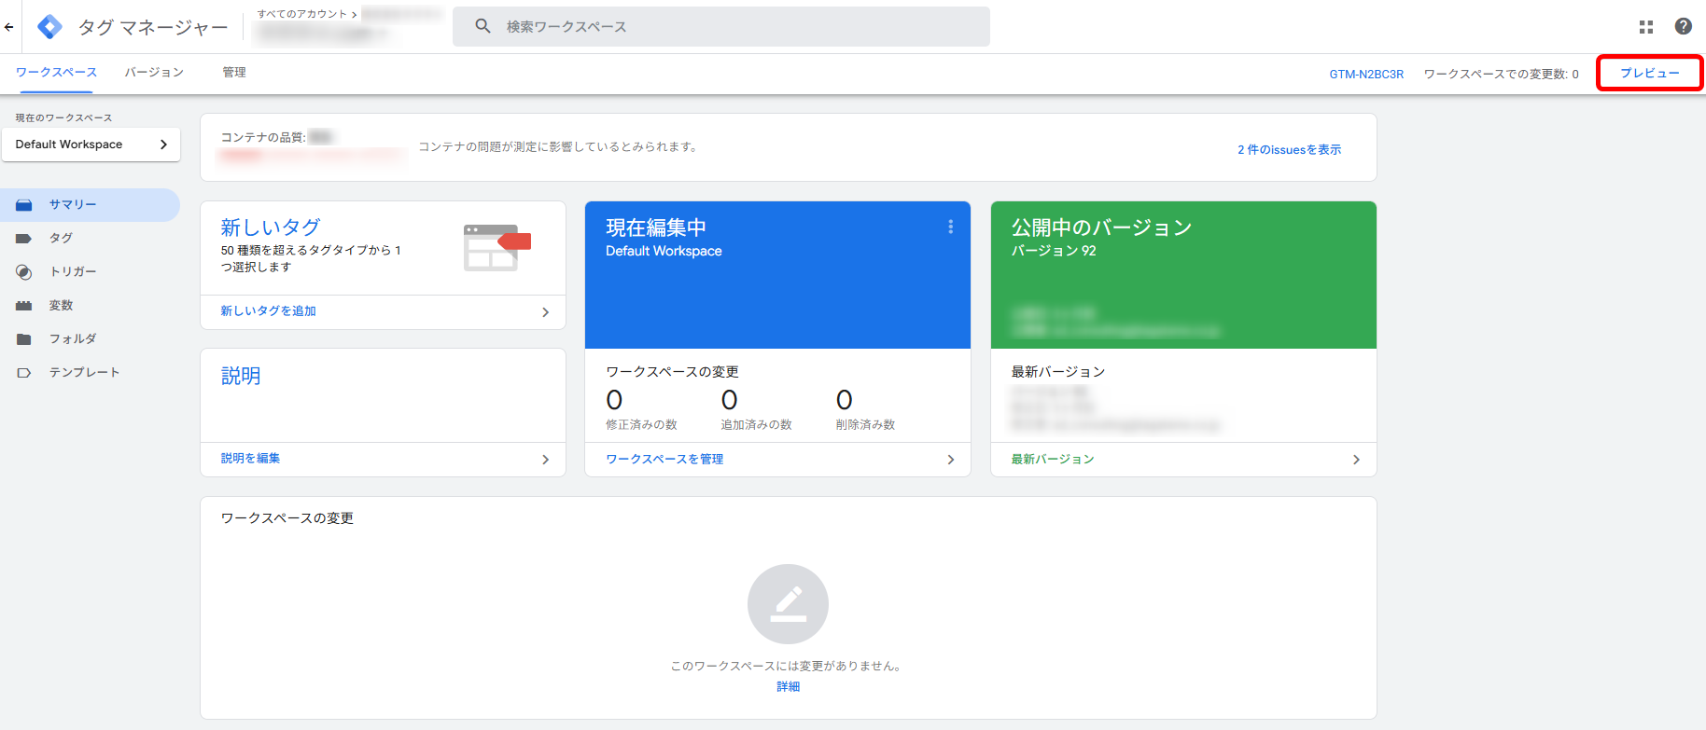This screenshot has width=1706, height=730.
Task: Click the 説明 card heading
Action: tap(241, 376)
